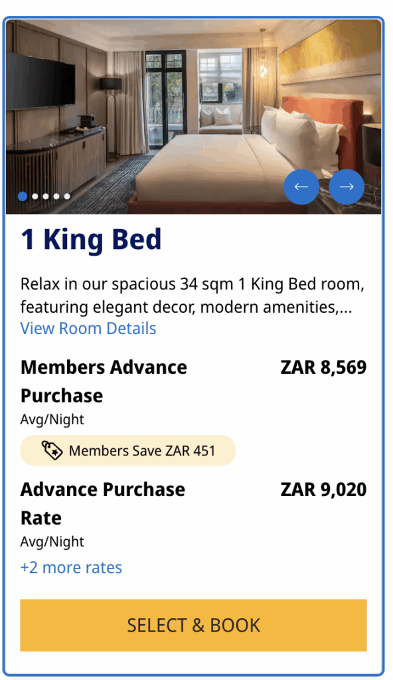Advance to next room photo using arrow icon
Screen dimensions: 393x680
coord(346,187)
